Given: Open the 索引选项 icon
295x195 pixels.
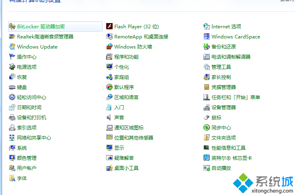Looking at the screenshot, I should pos(12,128).
